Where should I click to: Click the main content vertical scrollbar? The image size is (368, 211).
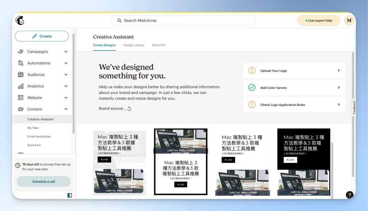click(x=353, y=115)
